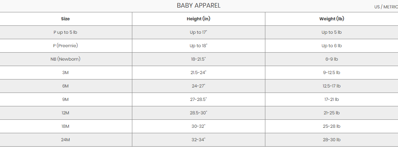
Task: Select the 18M size cell
Action: tap(66, 126)
